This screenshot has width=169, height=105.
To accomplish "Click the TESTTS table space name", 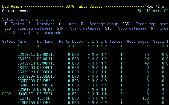I will pyautogui.click(x=24, y=98).
